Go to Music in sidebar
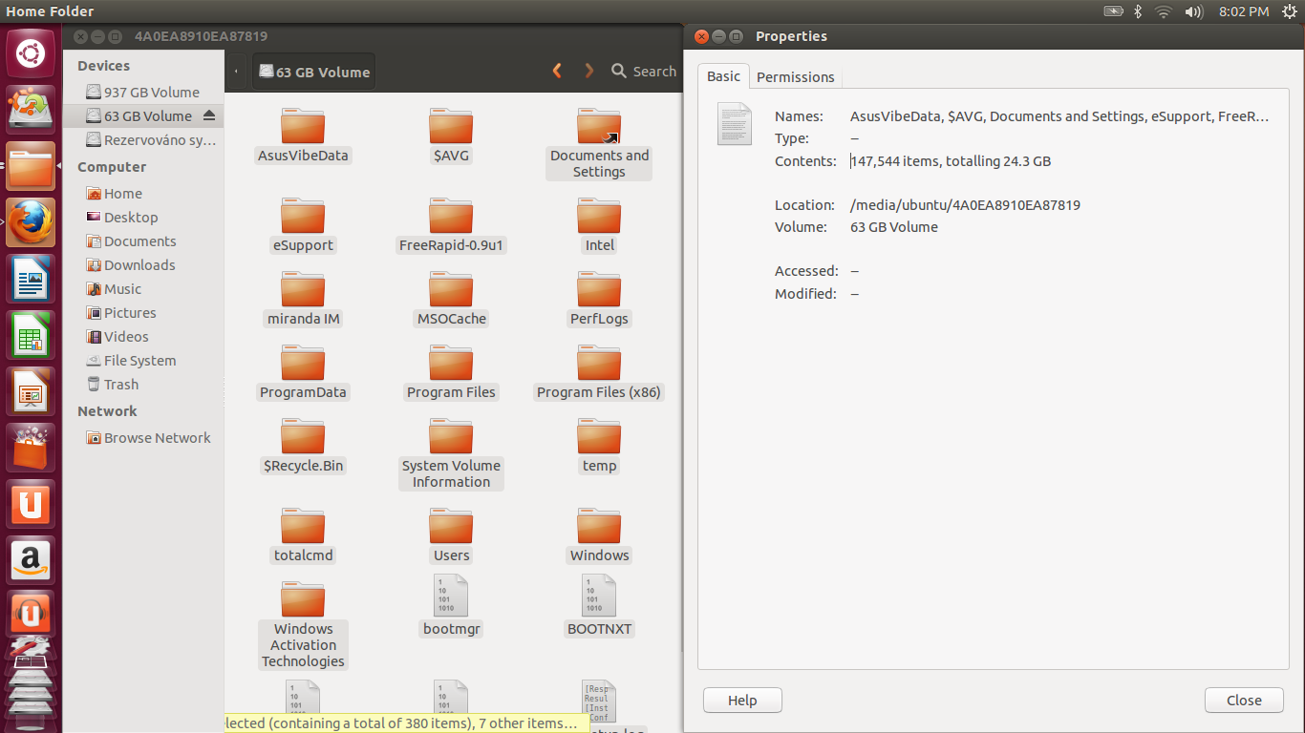The image size is (1305, 733). point(143,288)
